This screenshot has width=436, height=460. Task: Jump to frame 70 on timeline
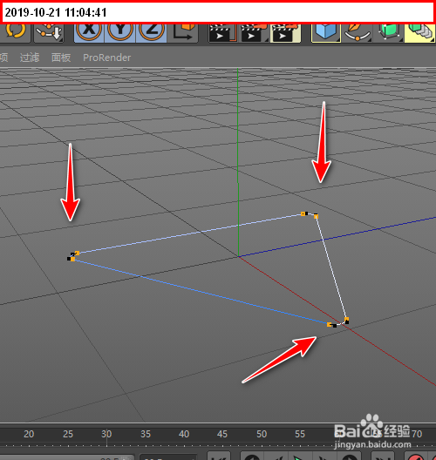tap(417, 434)
